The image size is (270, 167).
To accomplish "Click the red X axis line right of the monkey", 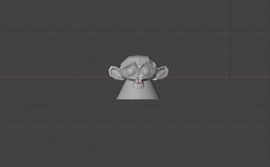I will (205, 77).
